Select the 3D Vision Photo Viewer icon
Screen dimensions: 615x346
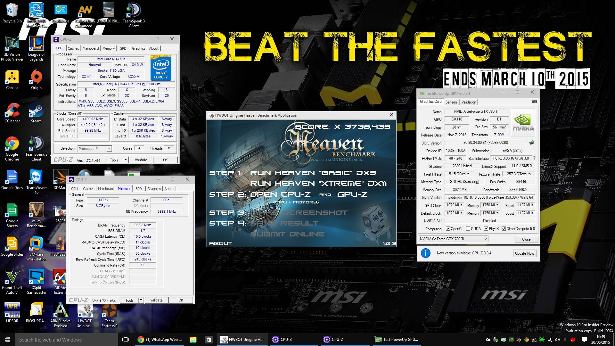click(12, 49)
